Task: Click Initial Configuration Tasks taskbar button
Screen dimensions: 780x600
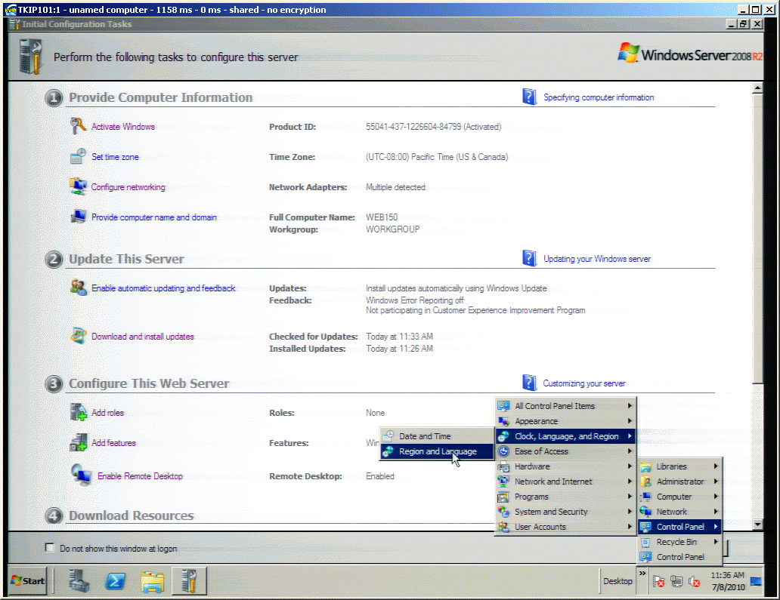Action: tap(189, 580)
